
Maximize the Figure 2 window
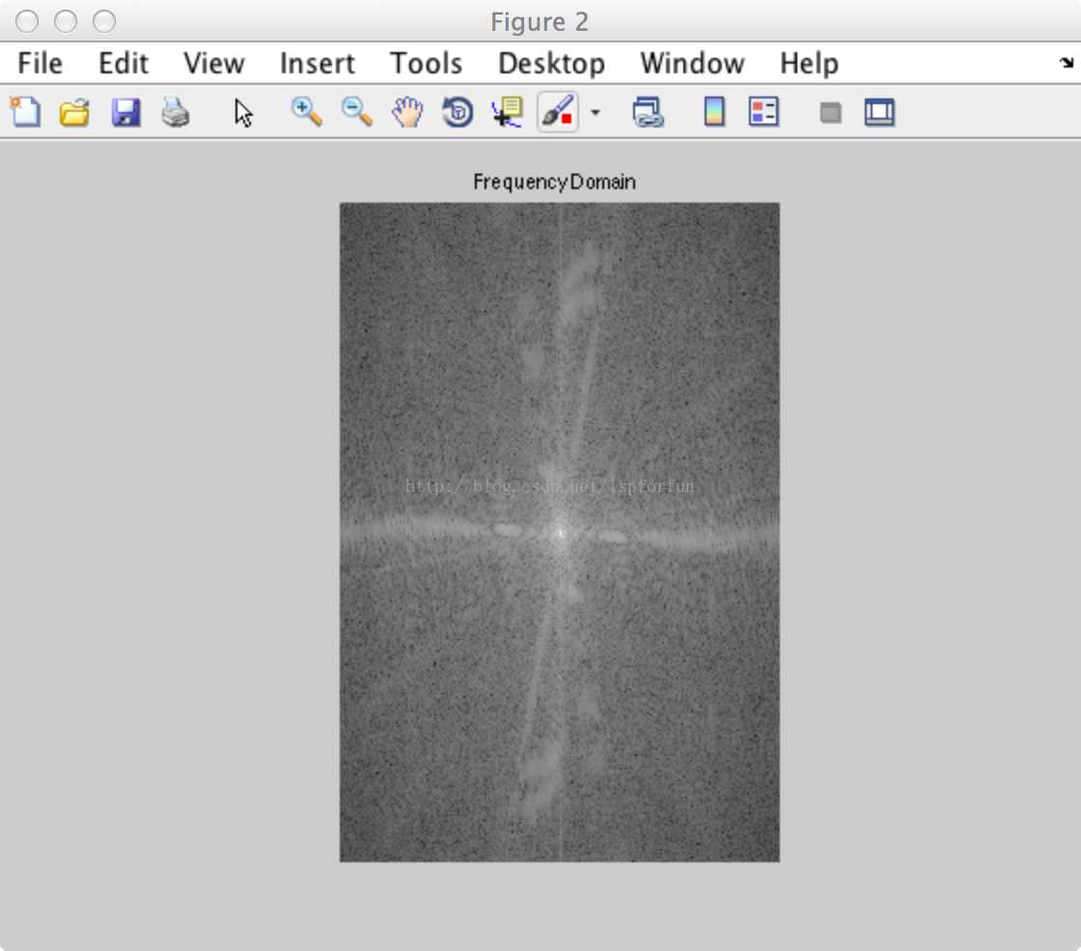pyautogui.click(x=104, y=21)
